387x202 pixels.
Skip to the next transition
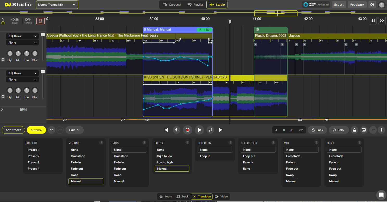pos(220,130)
